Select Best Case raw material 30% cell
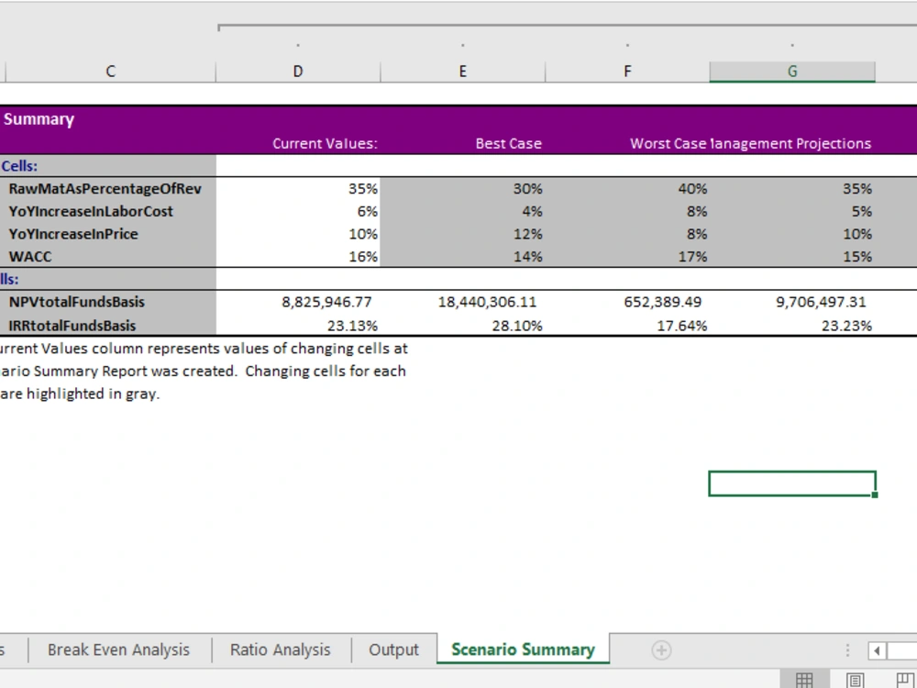Viewport: 917px width, 688px height. click(462, 189)
